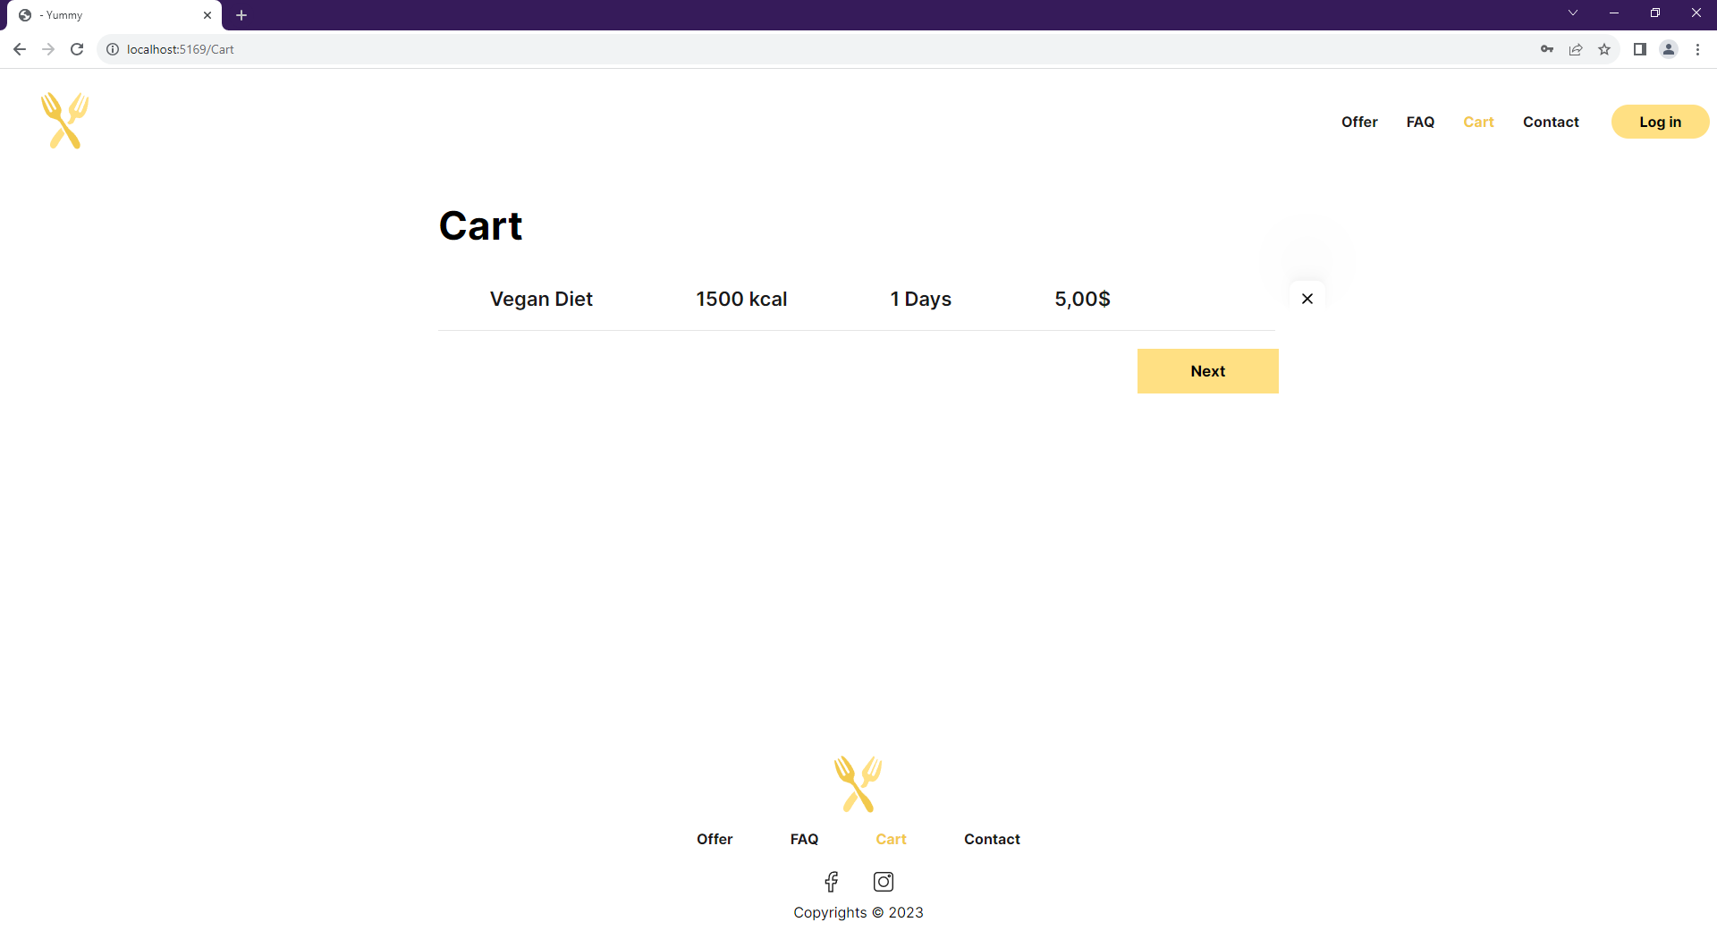Click the fork logo in the footer
The height and width of the screenshot is (939, 1717).
click(x=858, y=784)
